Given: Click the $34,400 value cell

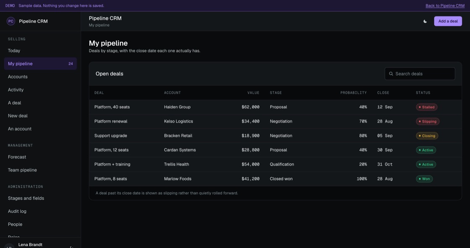Looking at the screenshot, I should click(251, 121).
